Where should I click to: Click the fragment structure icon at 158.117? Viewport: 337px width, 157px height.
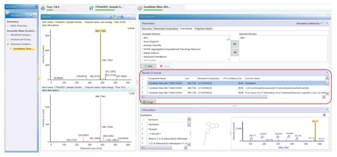[252, 138]
